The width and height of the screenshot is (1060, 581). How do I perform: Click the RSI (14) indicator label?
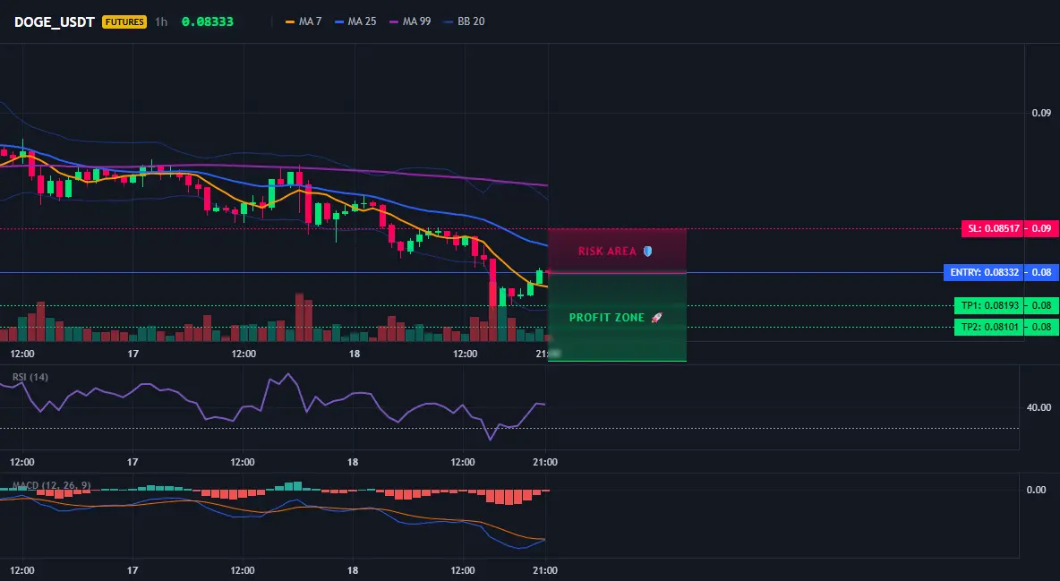30,377
